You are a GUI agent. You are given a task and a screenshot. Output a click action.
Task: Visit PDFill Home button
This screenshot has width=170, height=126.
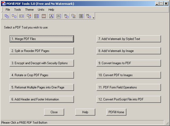(x=116, y=112)
